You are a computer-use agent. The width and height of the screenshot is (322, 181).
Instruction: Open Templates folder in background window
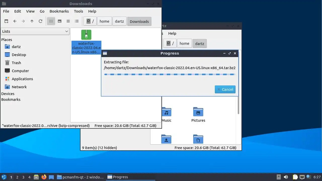[198, 139]
